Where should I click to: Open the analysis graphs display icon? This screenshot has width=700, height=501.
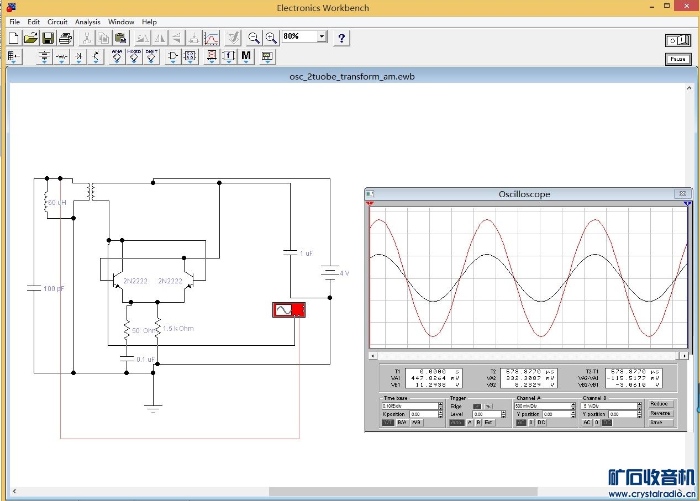[211, 38]
